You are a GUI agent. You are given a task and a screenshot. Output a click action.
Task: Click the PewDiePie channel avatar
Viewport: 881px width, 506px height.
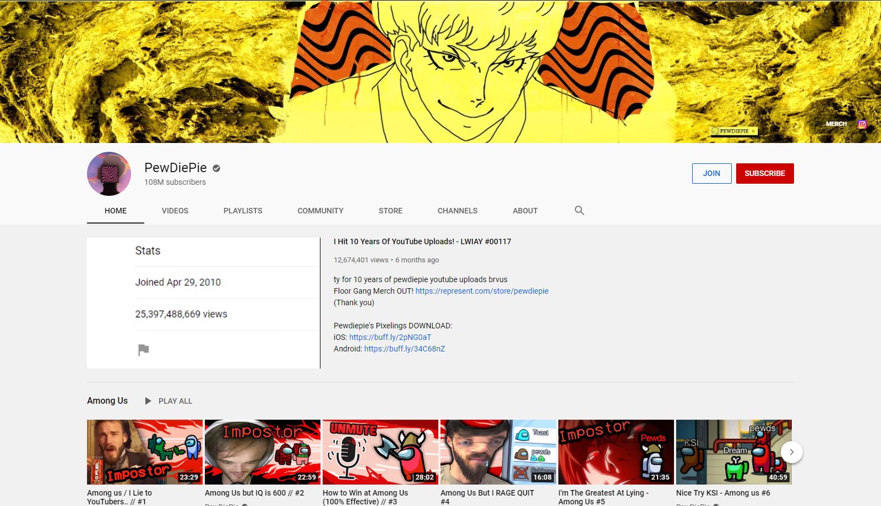click(x=109, y=174)
